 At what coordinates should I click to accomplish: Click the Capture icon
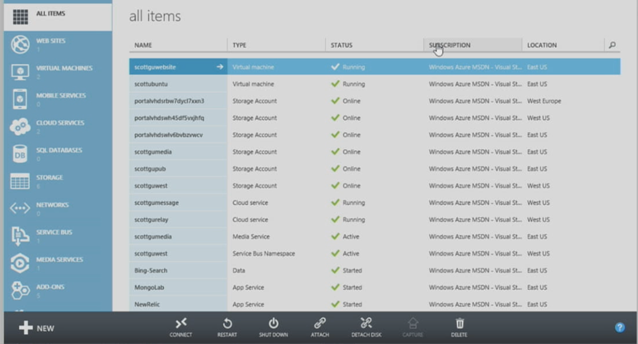412,323
